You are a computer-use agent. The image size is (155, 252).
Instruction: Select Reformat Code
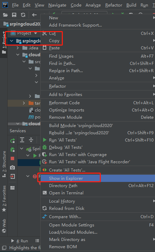pyautogui.click(x=98, y=103)
